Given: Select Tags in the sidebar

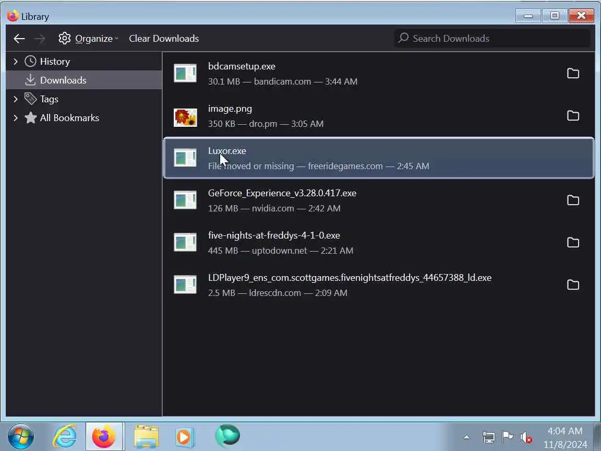Looking at the screenshot, I should pos(49,99).
